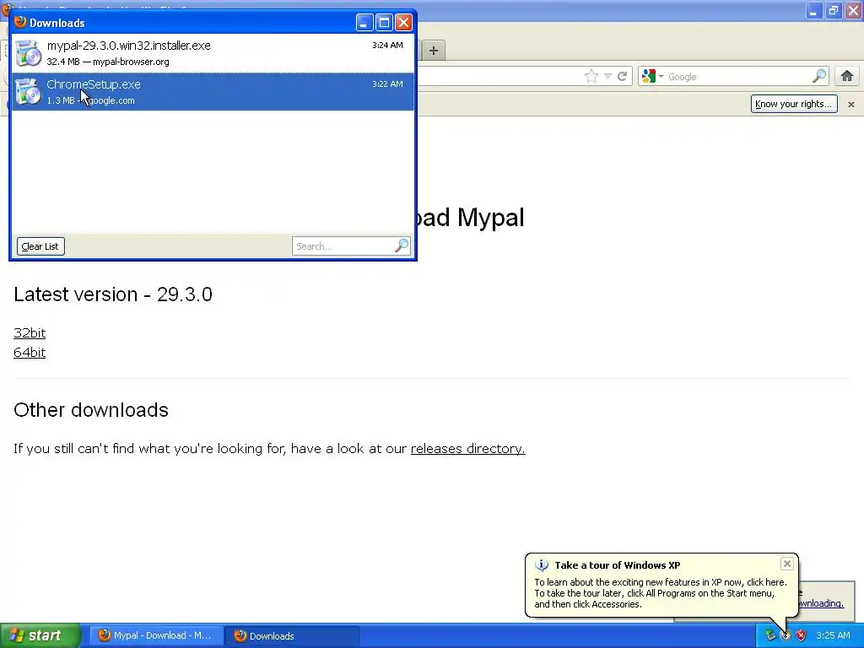The width and height of the screenshot is (864, 648).
Task: Click the info icon in tour balloon
Action: [542, 565]
